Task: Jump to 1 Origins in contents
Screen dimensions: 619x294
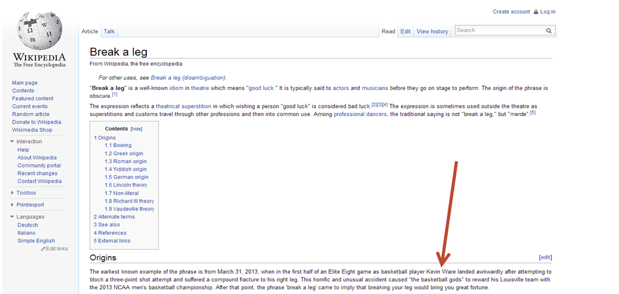Action: pyautogui.click(x=105, y=138)
